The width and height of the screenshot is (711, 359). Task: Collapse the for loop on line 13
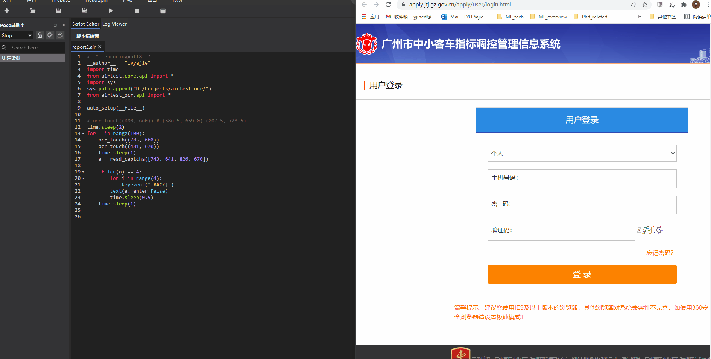83,134
